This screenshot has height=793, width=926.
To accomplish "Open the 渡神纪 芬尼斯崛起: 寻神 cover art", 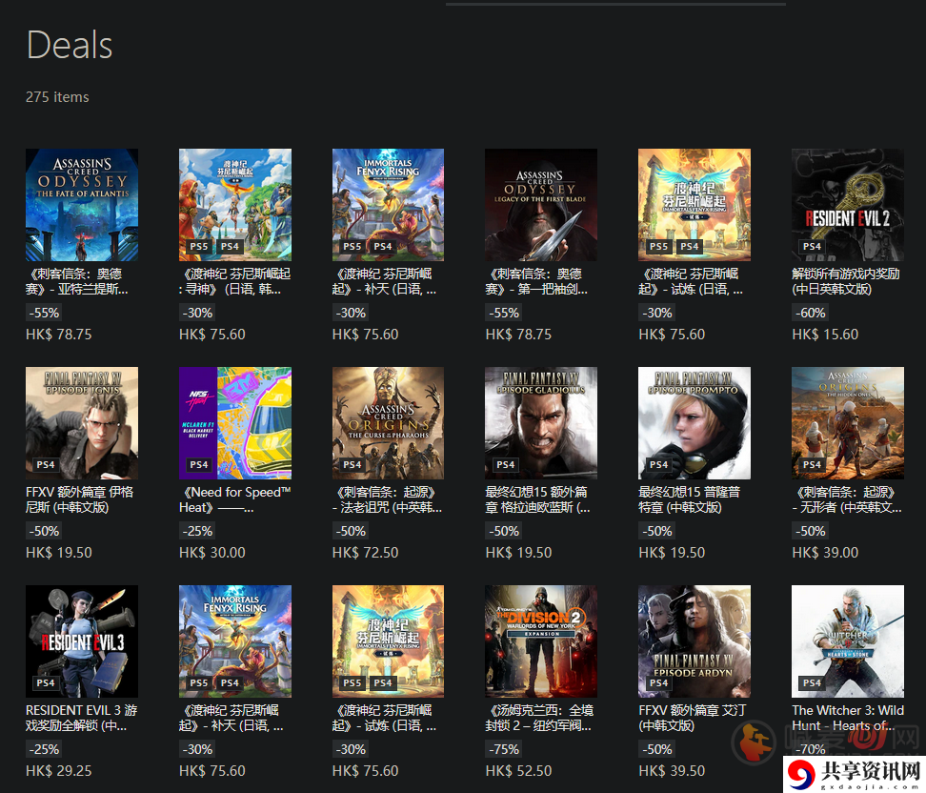I will tap(235, 205).
